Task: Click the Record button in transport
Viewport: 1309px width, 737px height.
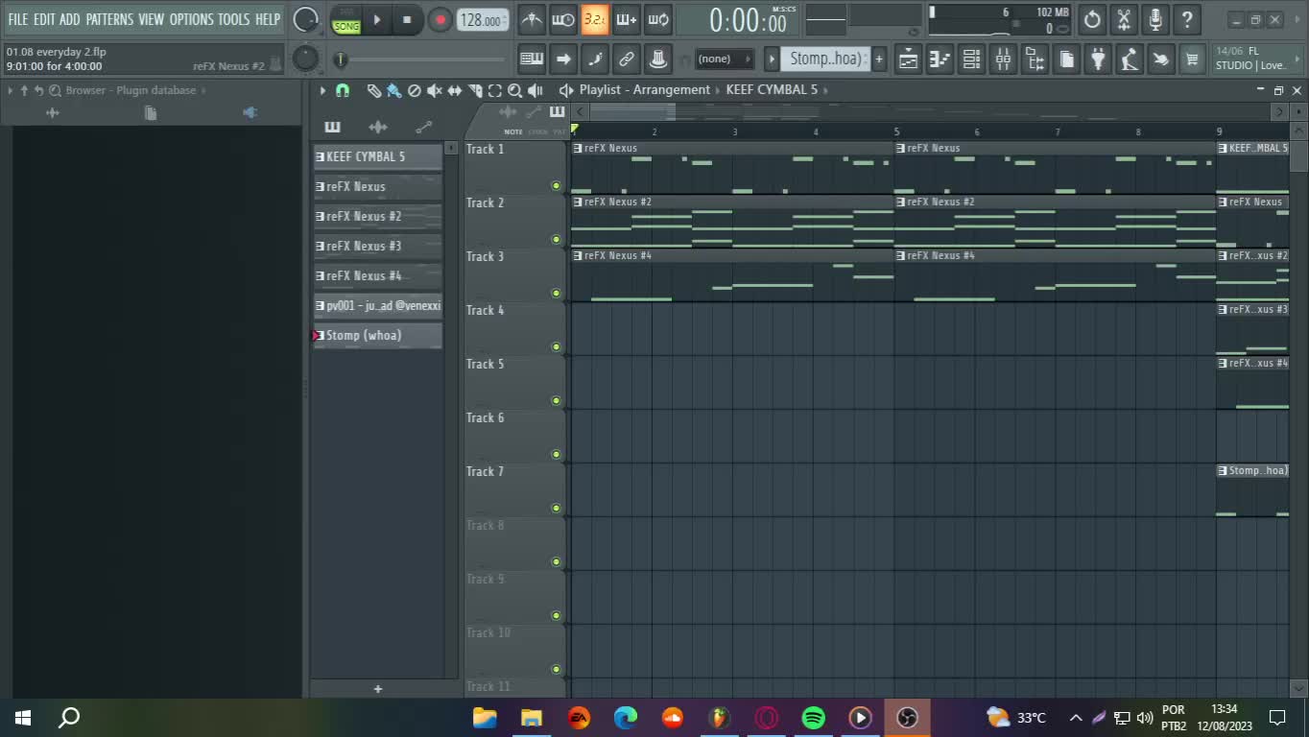Action: pyautogui.click(x=440, y=19)
